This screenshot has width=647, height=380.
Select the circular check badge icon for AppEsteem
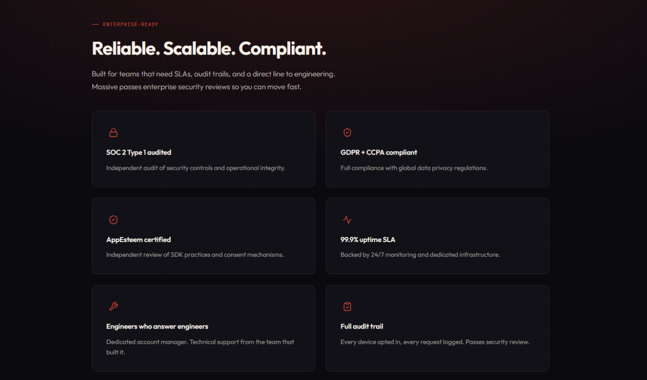click(113, 220)
